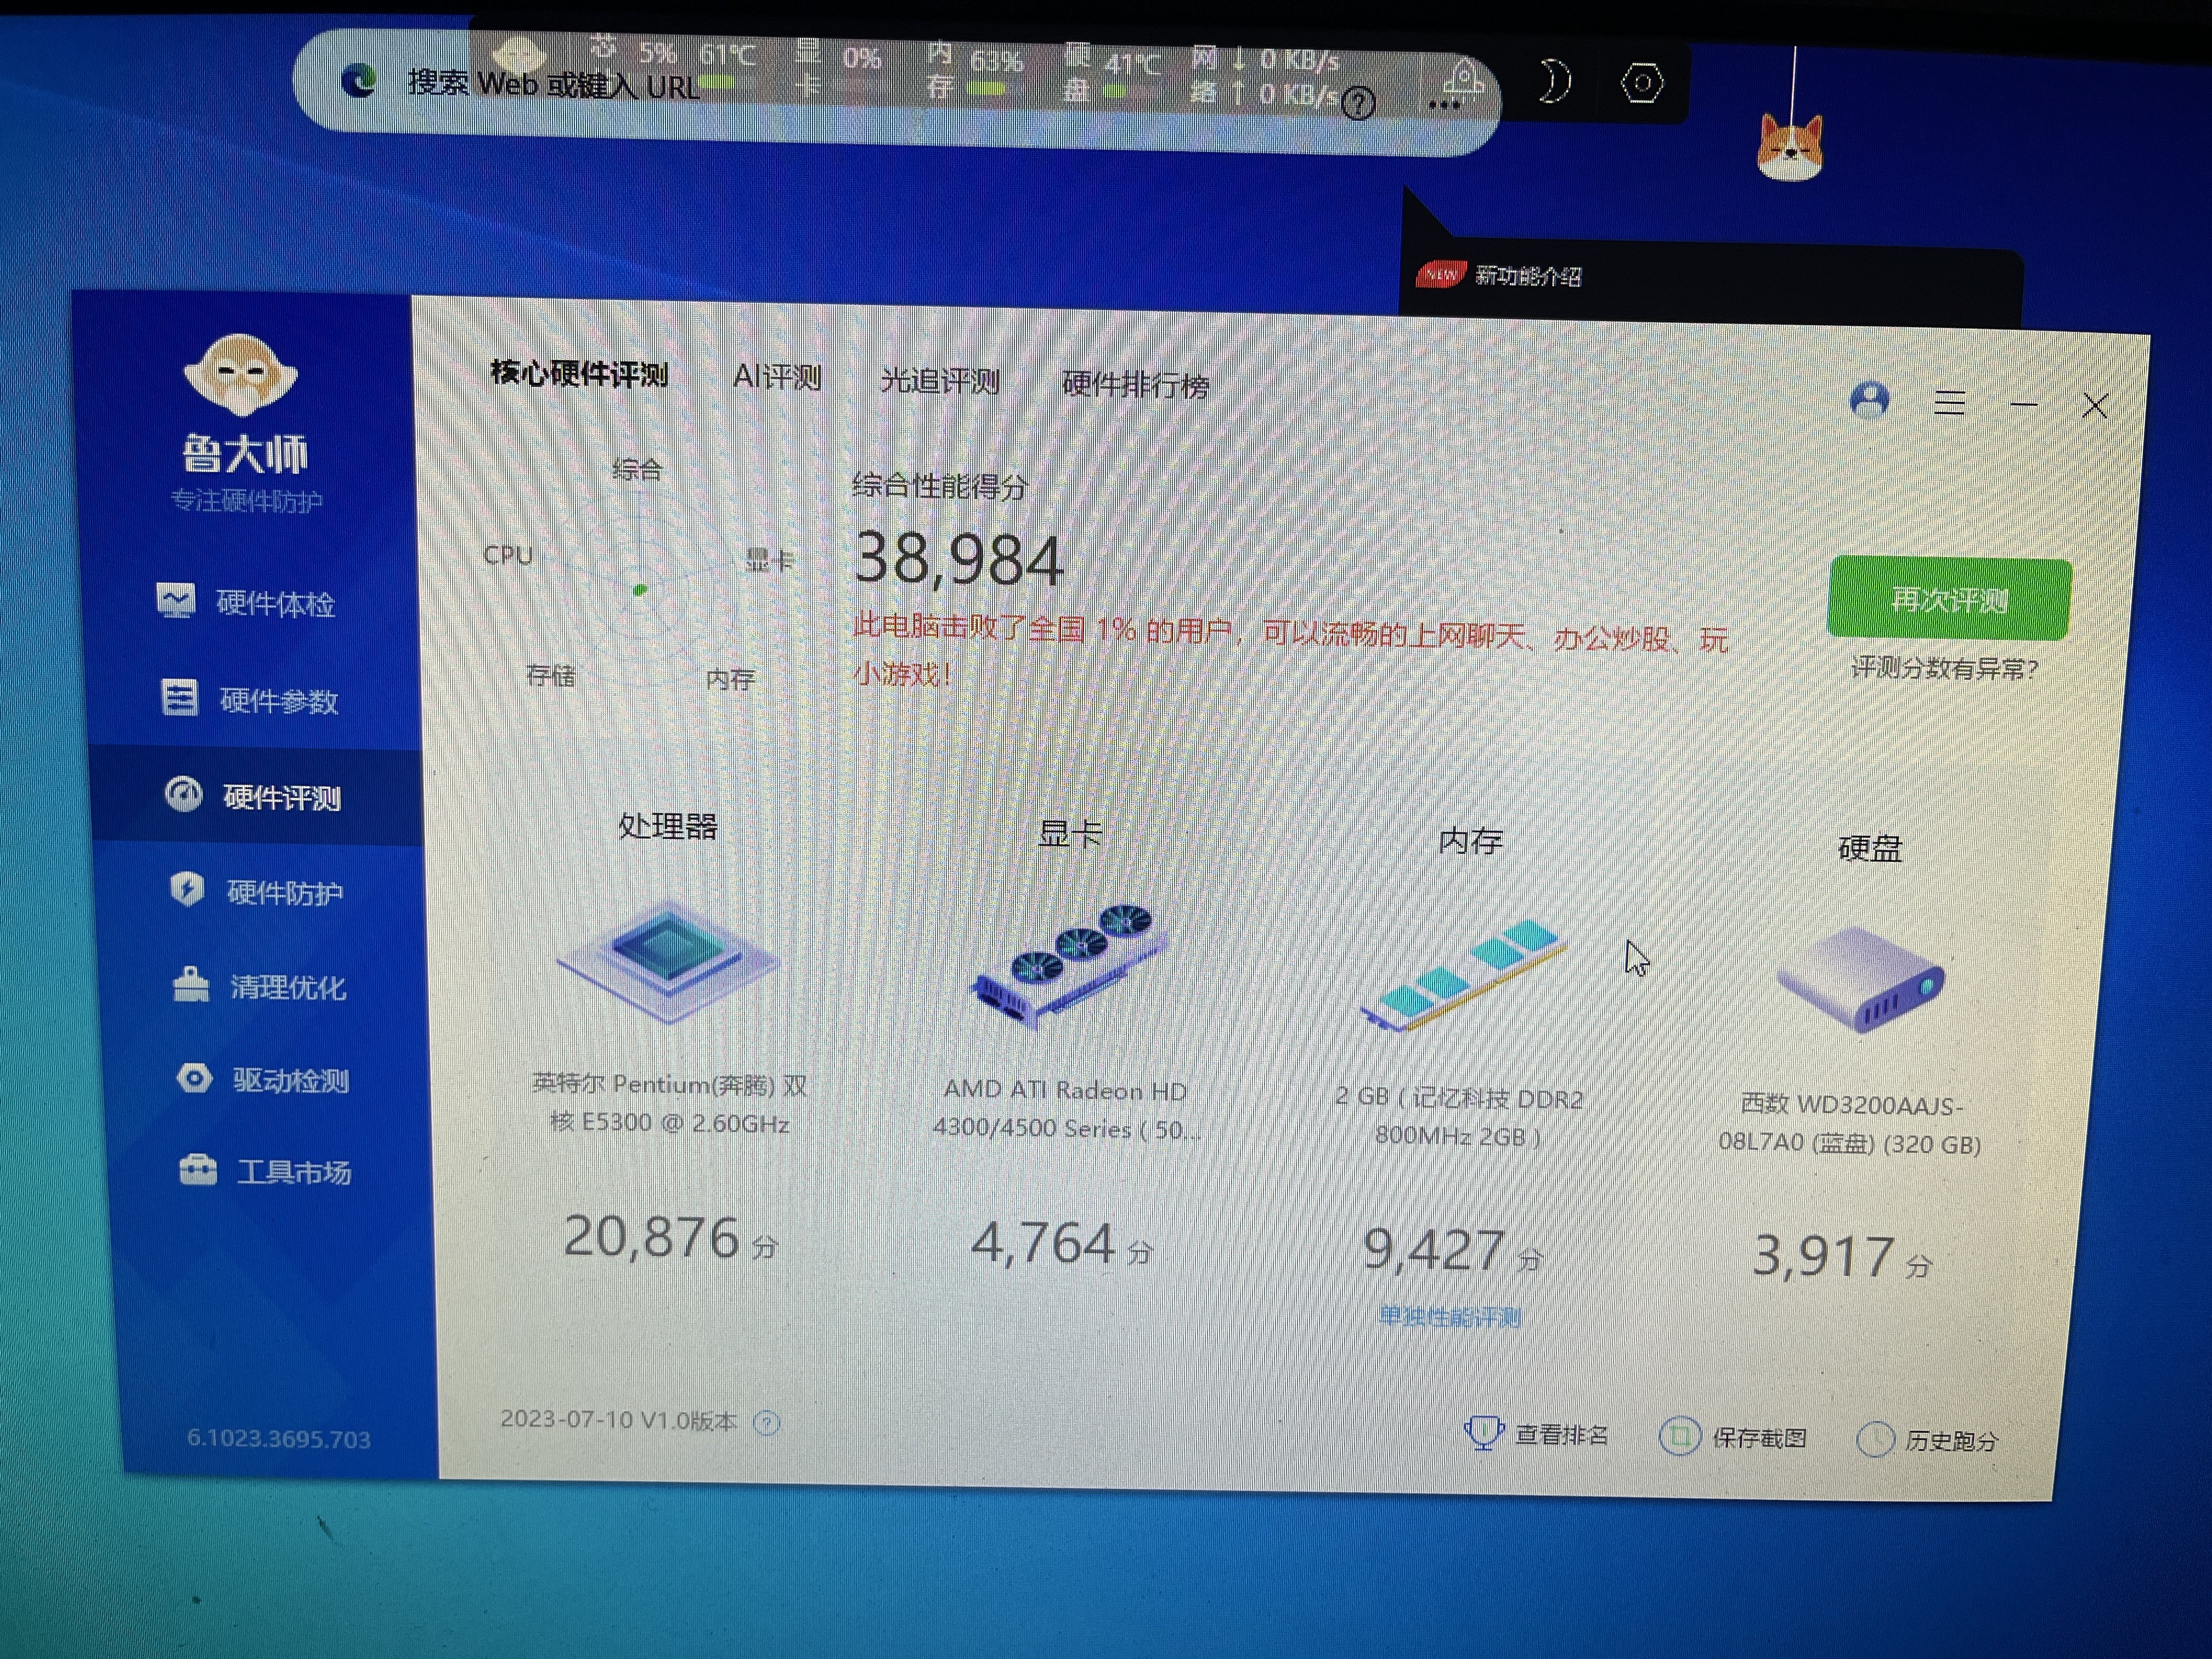The height and width of the screenshot is (1659, 2212).
Task: Click the help question mark in monitor bar
Action: [1358, 102]
